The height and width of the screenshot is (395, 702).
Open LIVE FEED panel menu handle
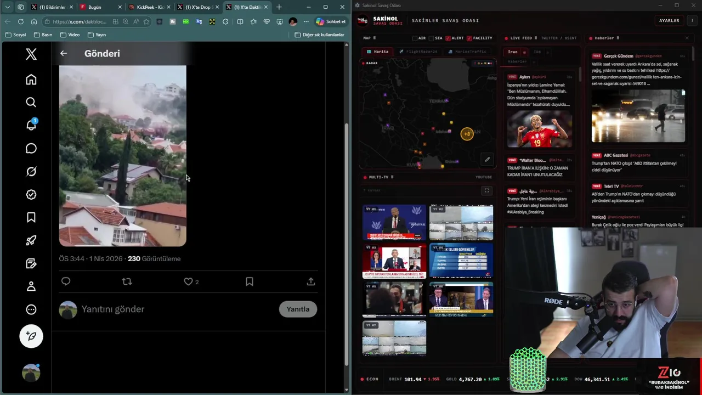click(536, 38)
